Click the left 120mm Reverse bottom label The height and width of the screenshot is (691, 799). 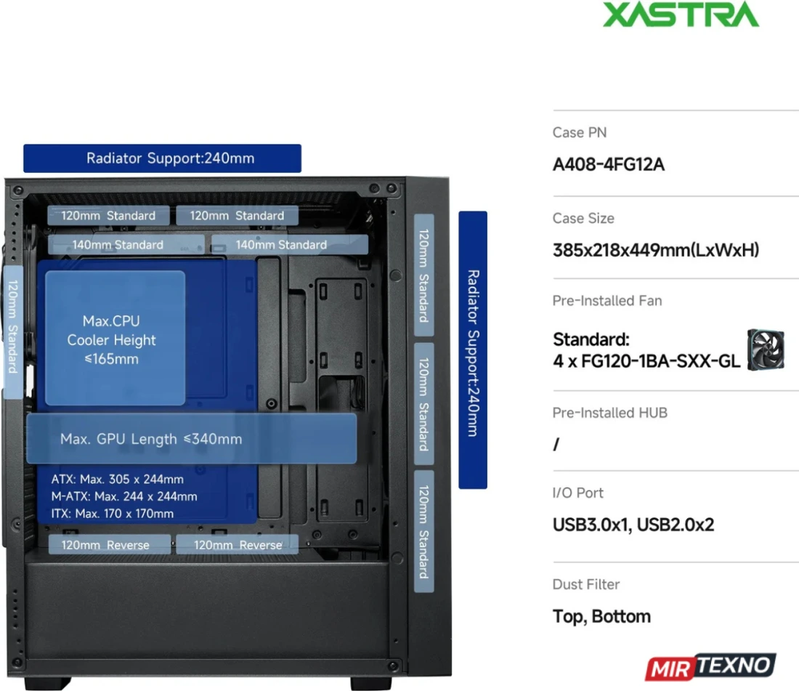coord(110,545)
